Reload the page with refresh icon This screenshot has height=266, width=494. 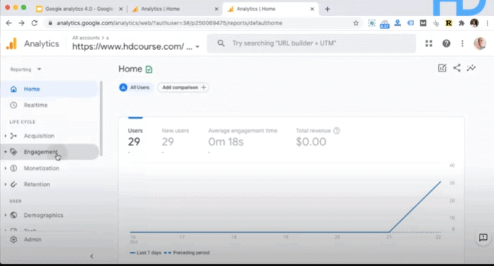pyautogui.click(x=35, y=23)
